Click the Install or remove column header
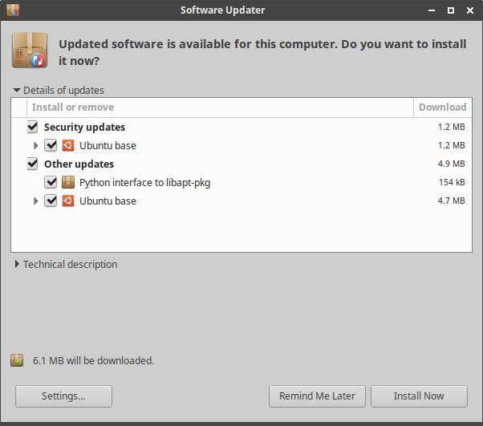This screenshot has height=426, width=483. tap(220, 108)
